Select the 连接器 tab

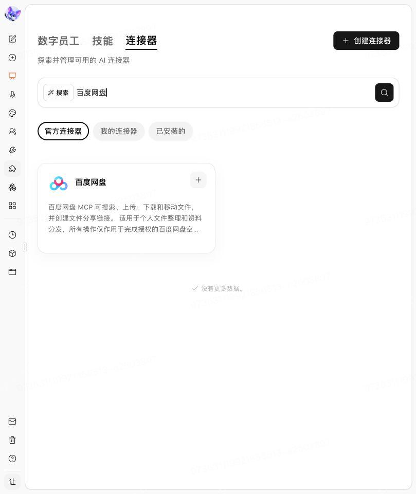141,41
